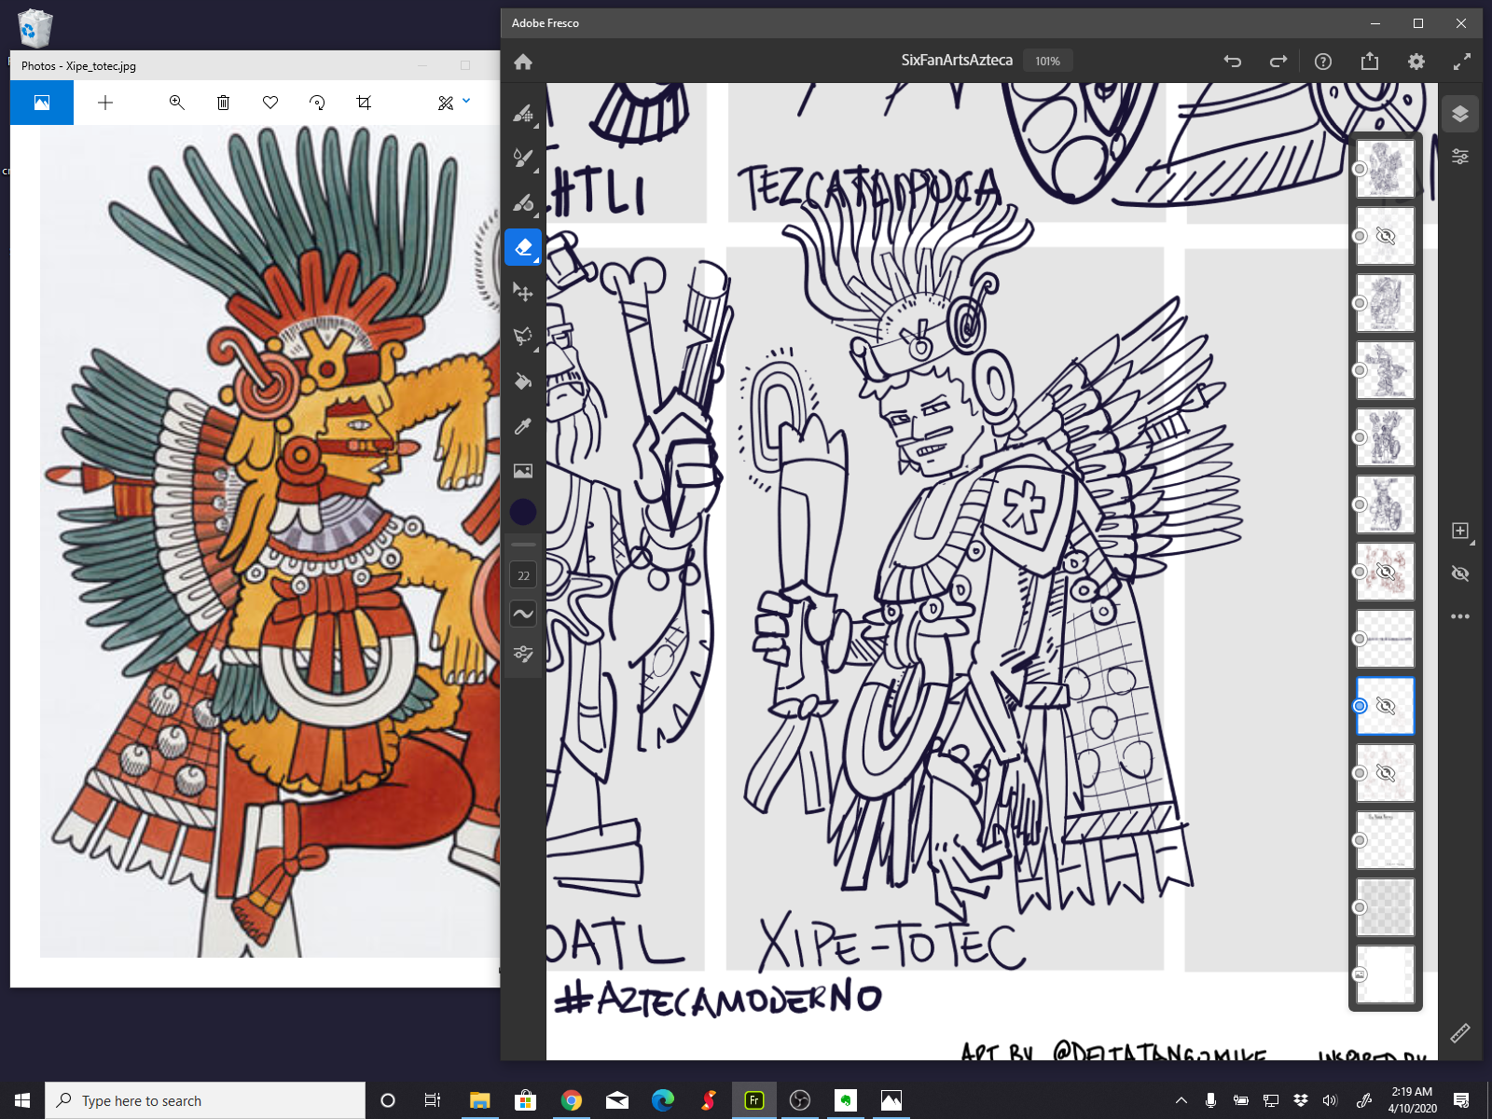Select the gray checkered twelfth layer
The height and width of the screenshot is (1119, 1492).
[x=1385, y=907]
